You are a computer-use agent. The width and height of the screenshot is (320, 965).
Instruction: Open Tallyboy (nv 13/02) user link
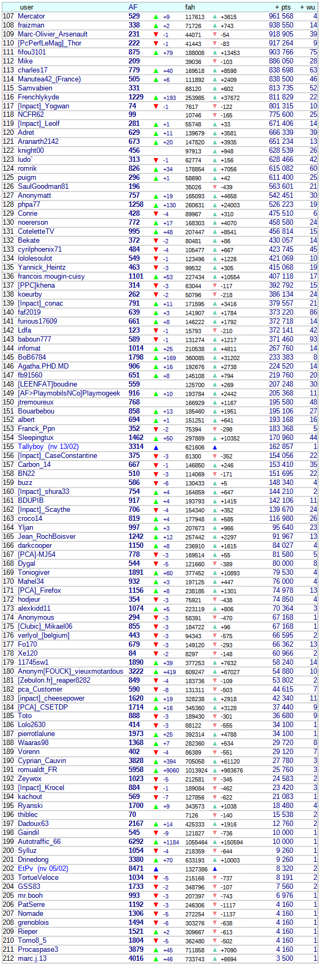(x=48, y=447)
